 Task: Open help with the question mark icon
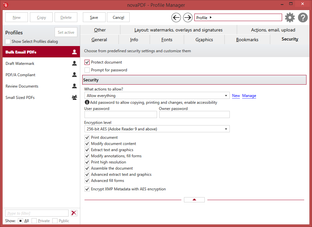303,18
